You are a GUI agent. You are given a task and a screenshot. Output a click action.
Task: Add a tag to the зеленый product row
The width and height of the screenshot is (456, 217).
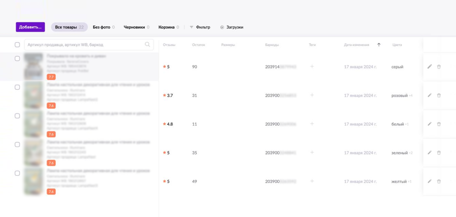tap(312, 153)
